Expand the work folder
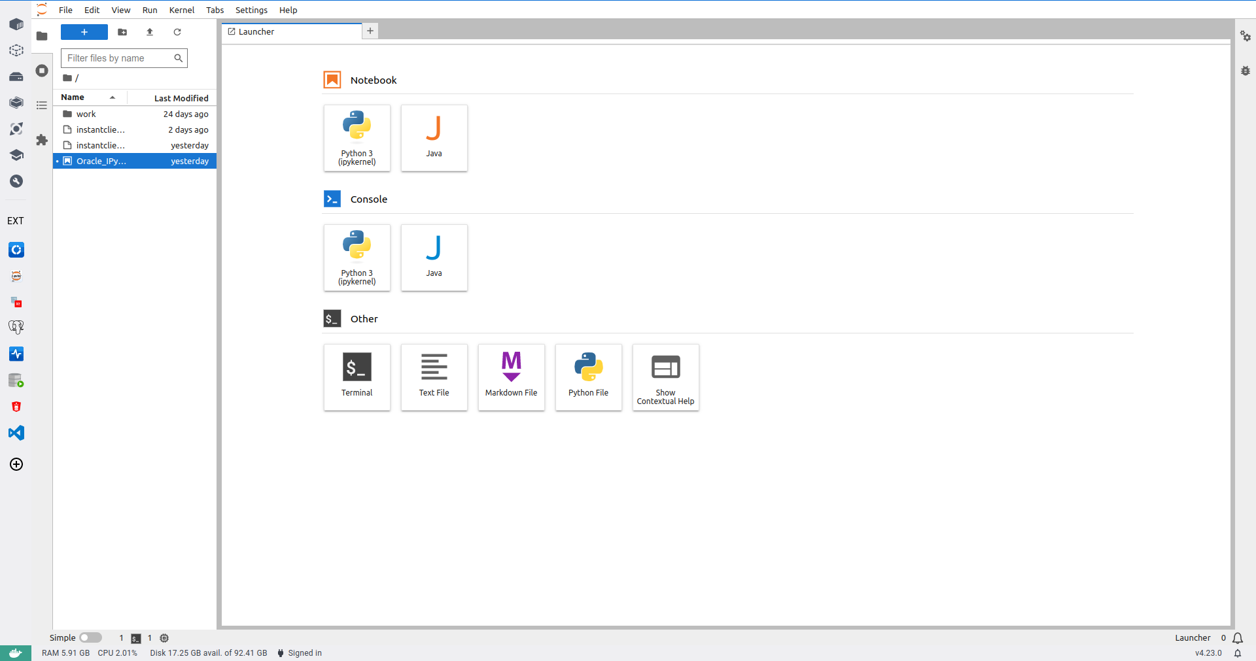Image resolution: width=1256 pixels, height=661 pixels. (86, 114)
